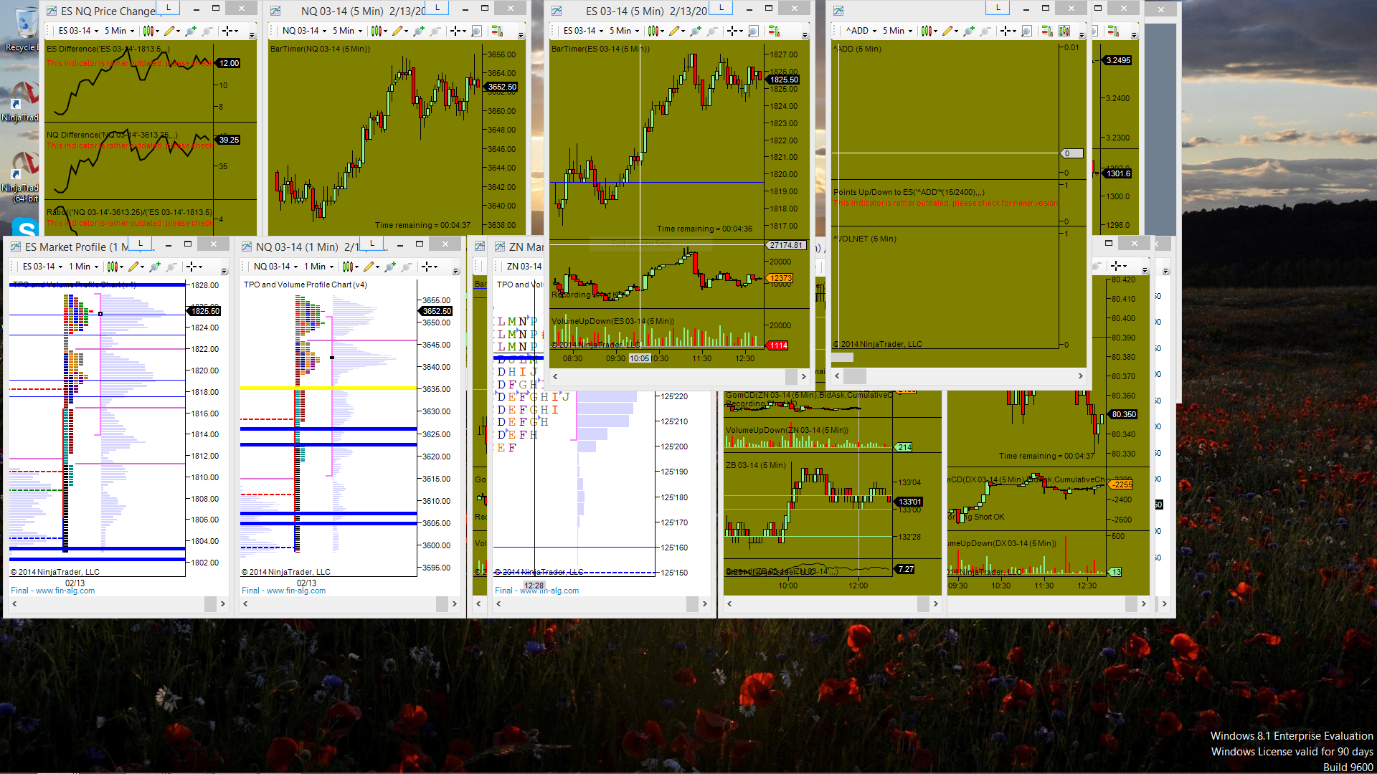Toggle Chart Trader in NQ 5 Min chart
Screen dimensions: 1377x774
(497, 31)
